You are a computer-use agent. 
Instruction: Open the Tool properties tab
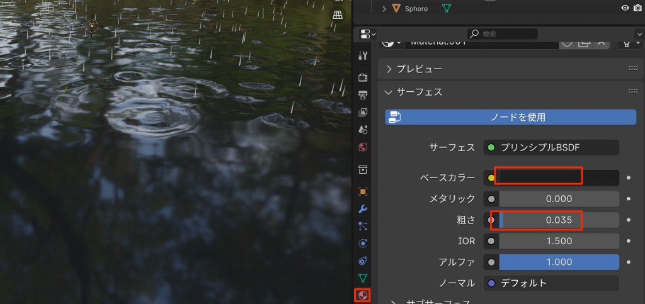tap(363, 55)
